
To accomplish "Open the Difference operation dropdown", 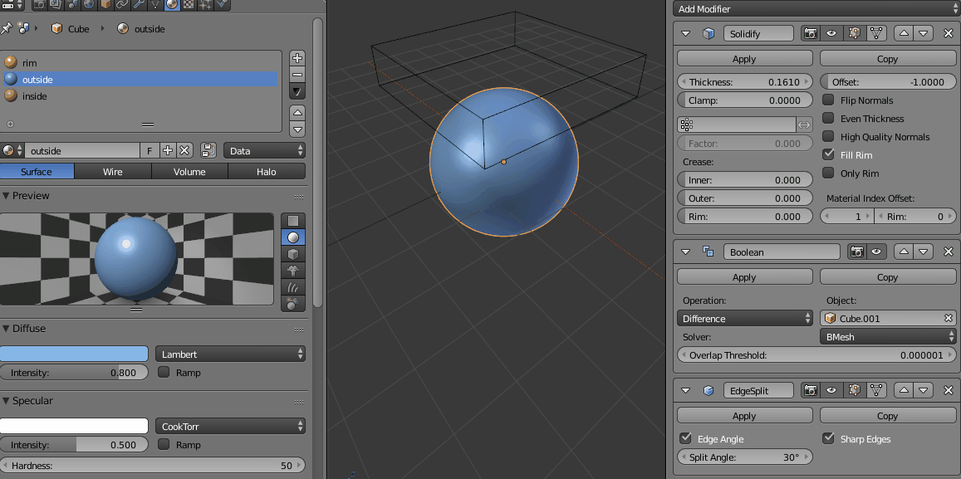I will [745, 319].
